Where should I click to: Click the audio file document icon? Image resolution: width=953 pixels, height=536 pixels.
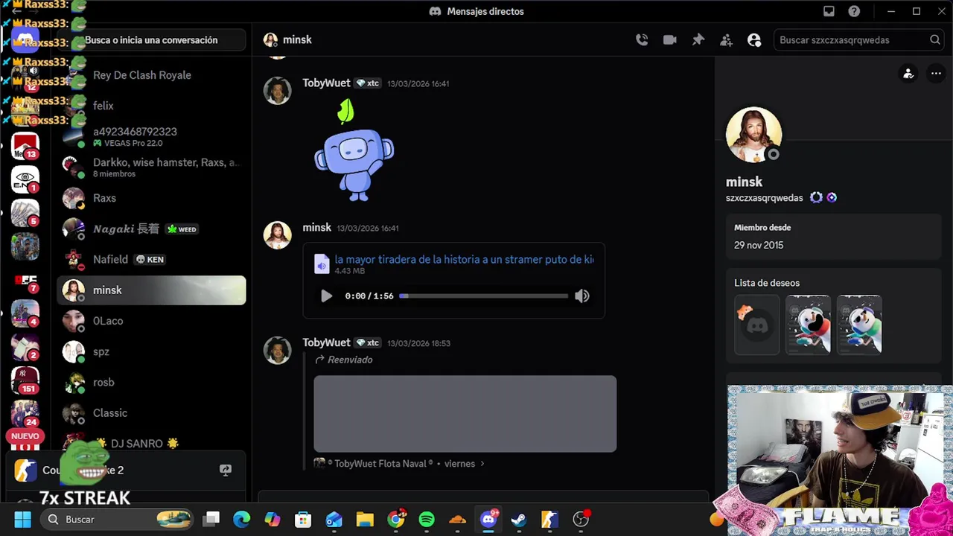point(322,264)
